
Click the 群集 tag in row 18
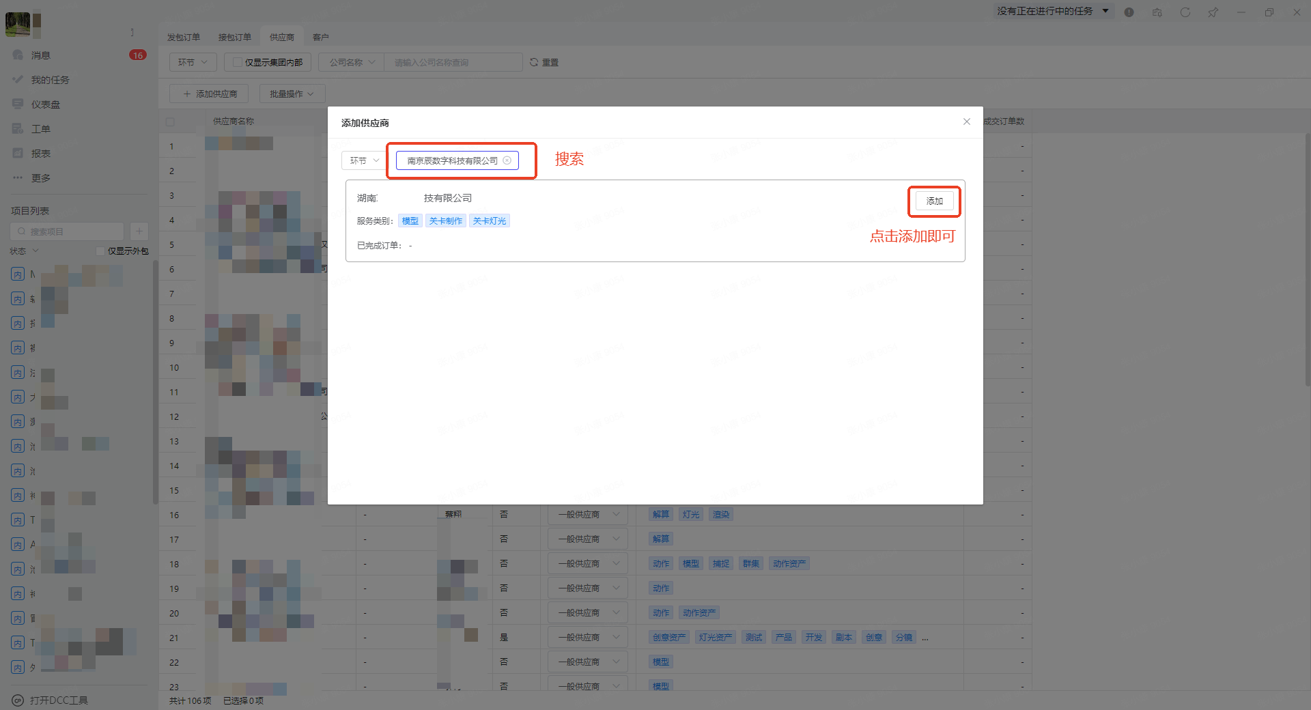pos(751,564)
